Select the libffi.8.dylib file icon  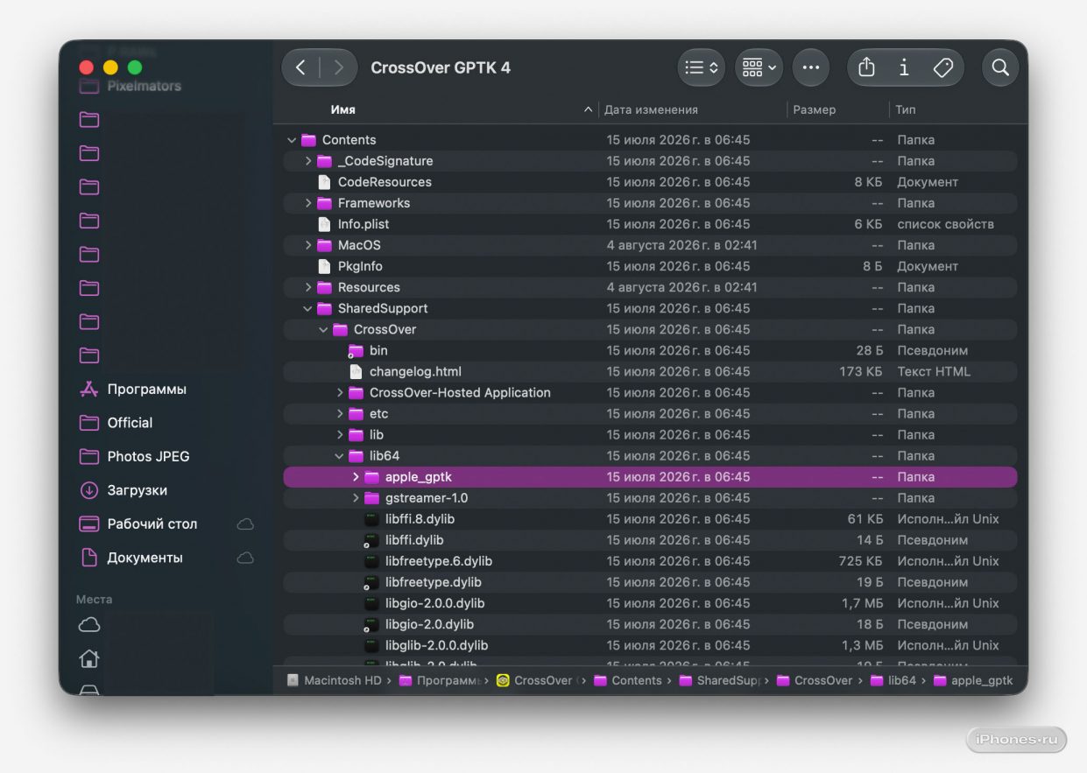pos(371,519)
